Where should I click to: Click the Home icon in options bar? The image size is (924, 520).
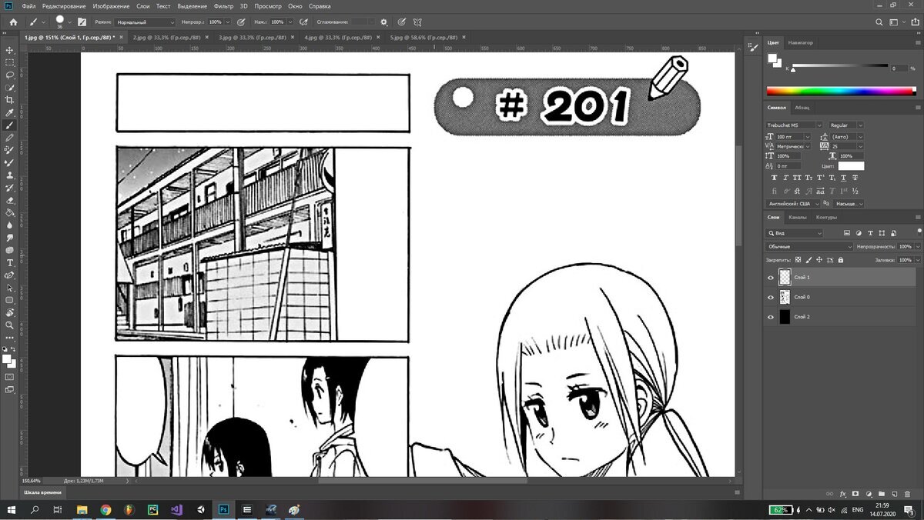coord(13,22)
